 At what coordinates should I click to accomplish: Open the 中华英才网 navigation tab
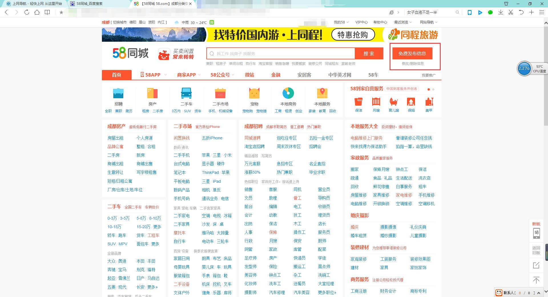[340, 75]
